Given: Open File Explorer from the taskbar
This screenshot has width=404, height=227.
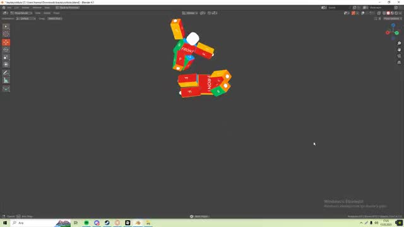Looking at the screenshot, I should 148,223.
